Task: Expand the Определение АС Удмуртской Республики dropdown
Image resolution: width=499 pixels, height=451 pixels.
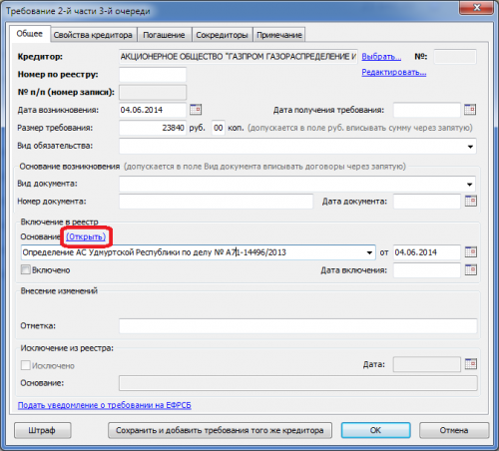Action: [369, 252]
